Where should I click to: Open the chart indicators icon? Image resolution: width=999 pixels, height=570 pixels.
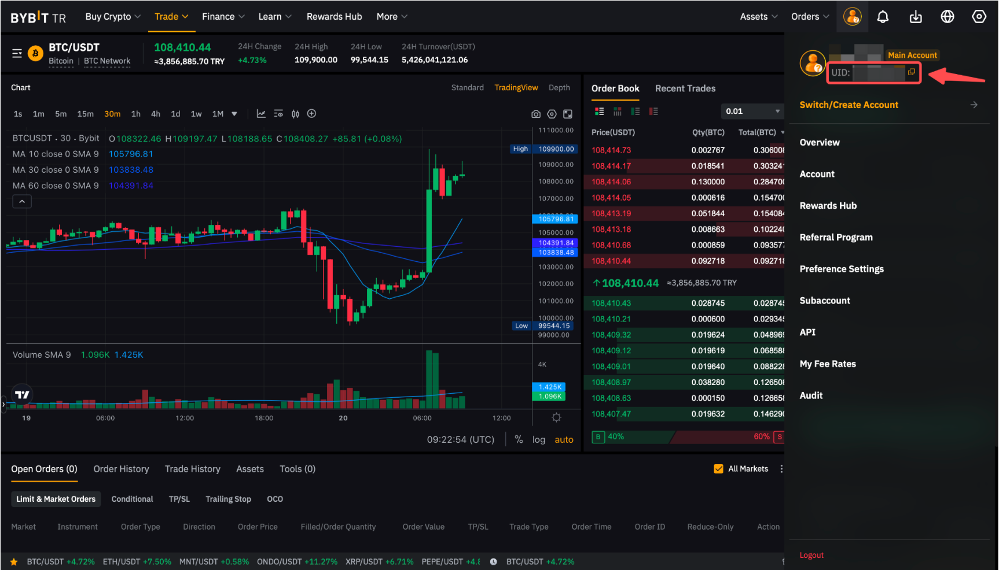(x=261, y=114)
